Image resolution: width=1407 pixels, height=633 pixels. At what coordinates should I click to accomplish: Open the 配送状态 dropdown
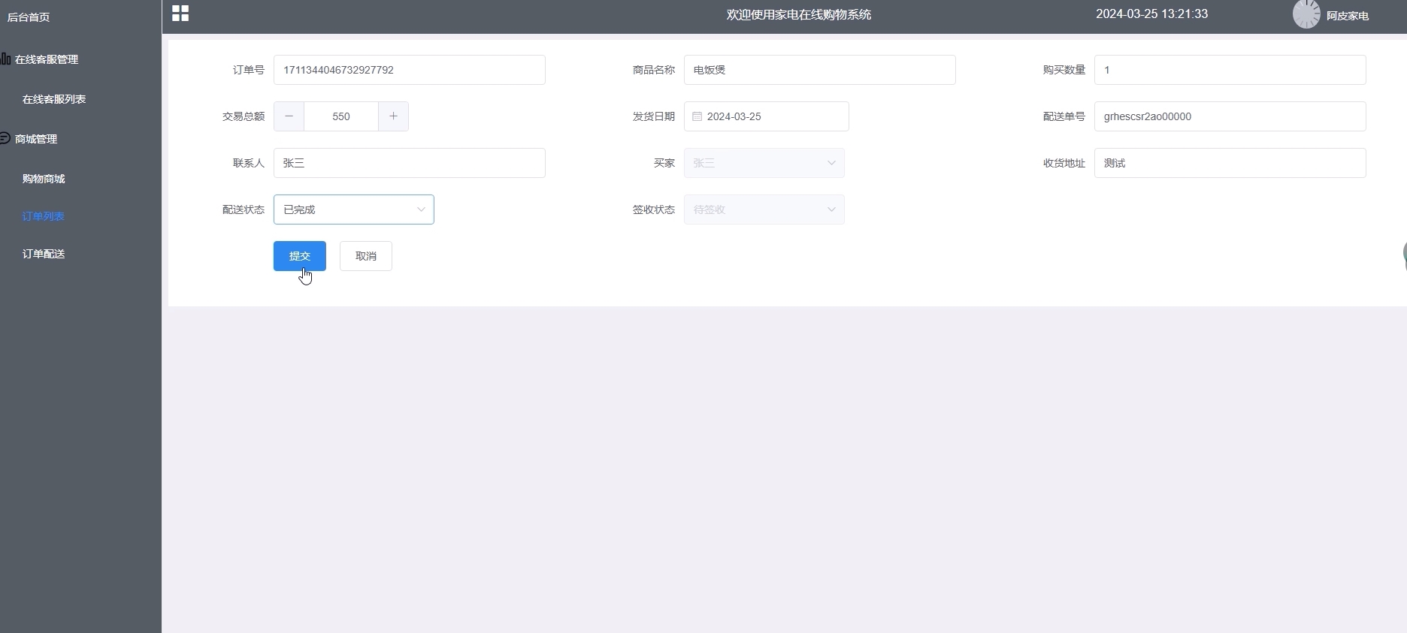point(353,209)
